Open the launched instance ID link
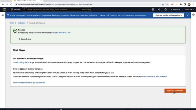Viewport: 196px width, 110px height. point(61,33)
